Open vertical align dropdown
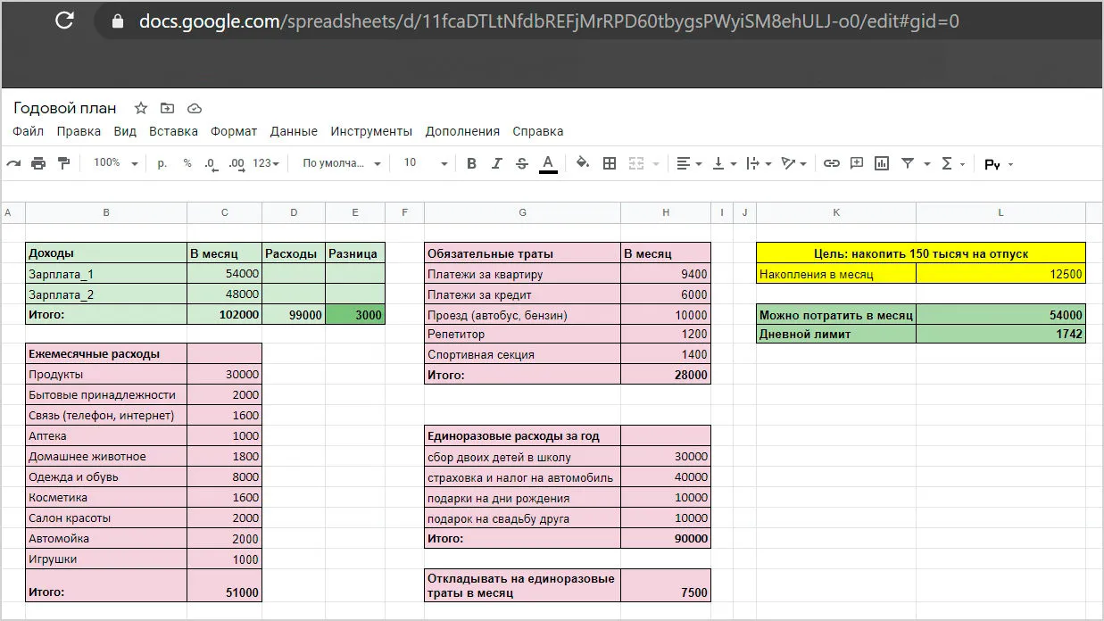 [x=723, y=163]
